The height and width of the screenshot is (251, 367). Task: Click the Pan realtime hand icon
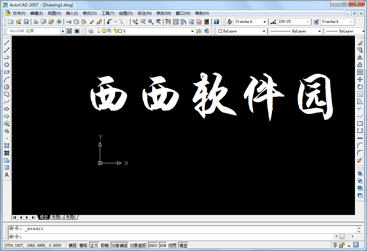pyautogui.click(x=135, y=22)
